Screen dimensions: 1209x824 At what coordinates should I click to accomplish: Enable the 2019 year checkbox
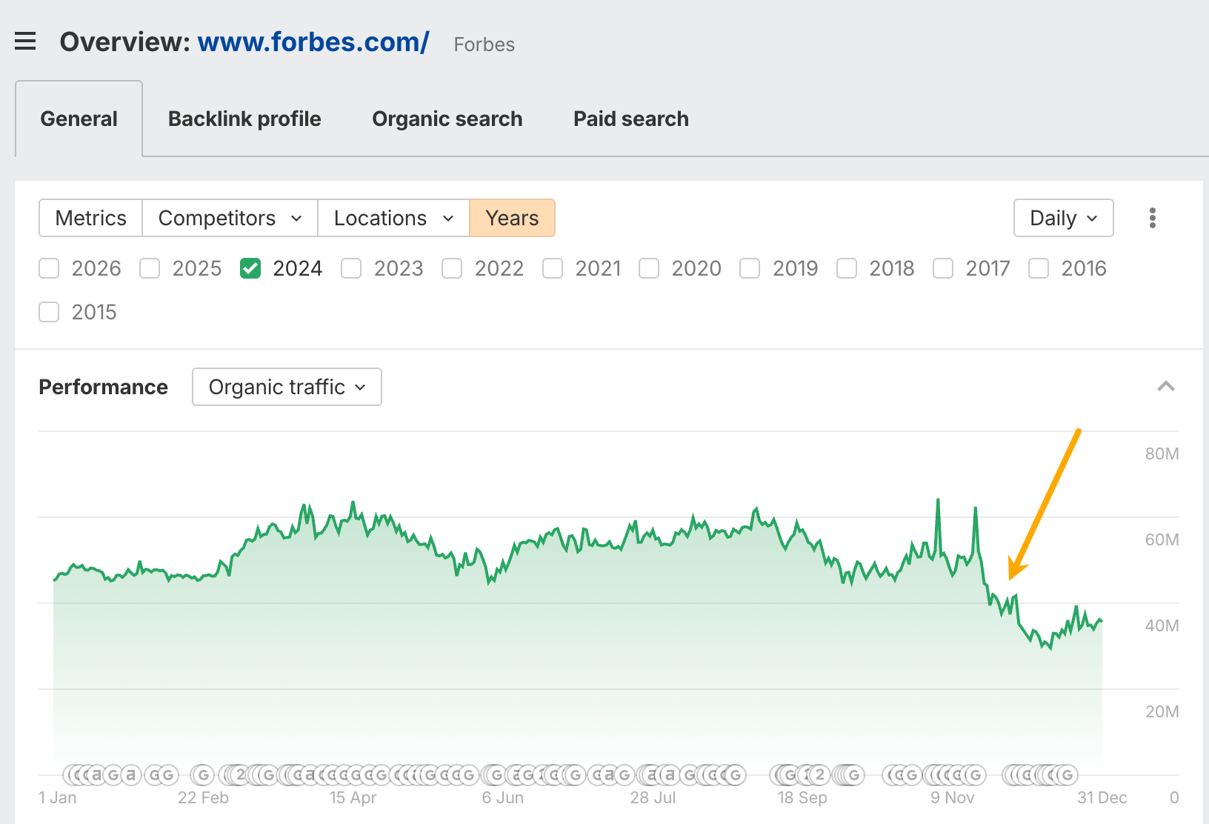(750, 268)
